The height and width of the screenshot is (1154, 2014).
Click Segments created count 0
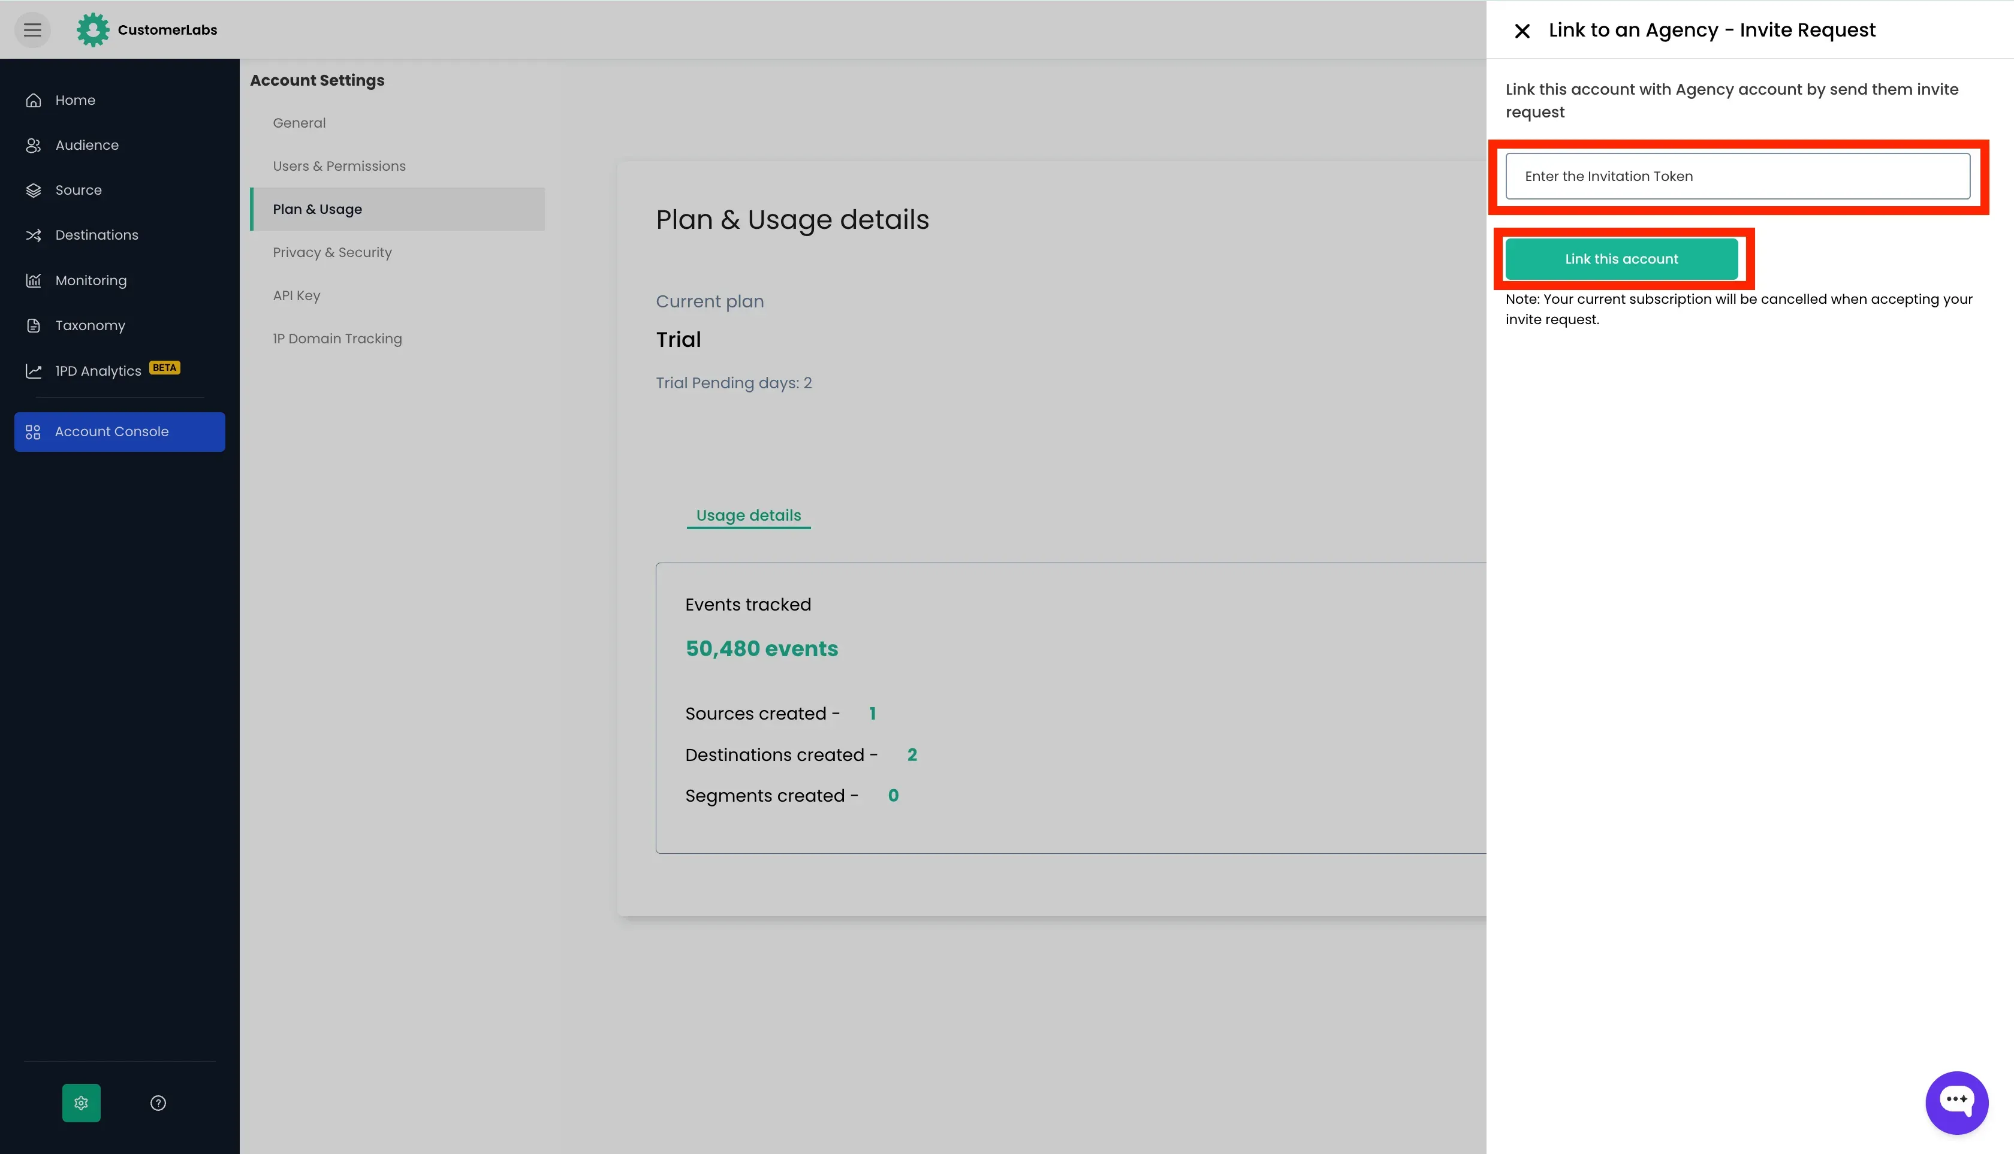(894, 796)
